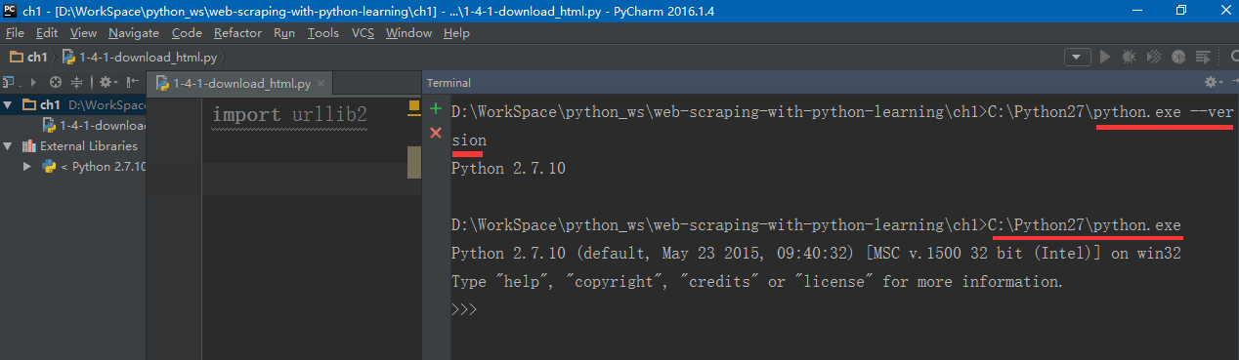The image size is (1239, 360).
Task: Open the Refactor menu
Action: tap(237, 32)
